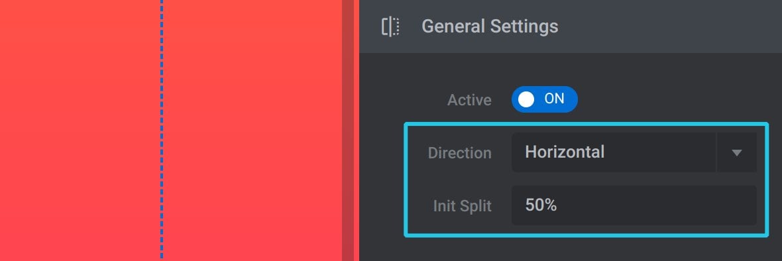The height and width of the screenshot is (261, 782).
Task: Click the empty area right of the Active switch
Action: (673, 99)
